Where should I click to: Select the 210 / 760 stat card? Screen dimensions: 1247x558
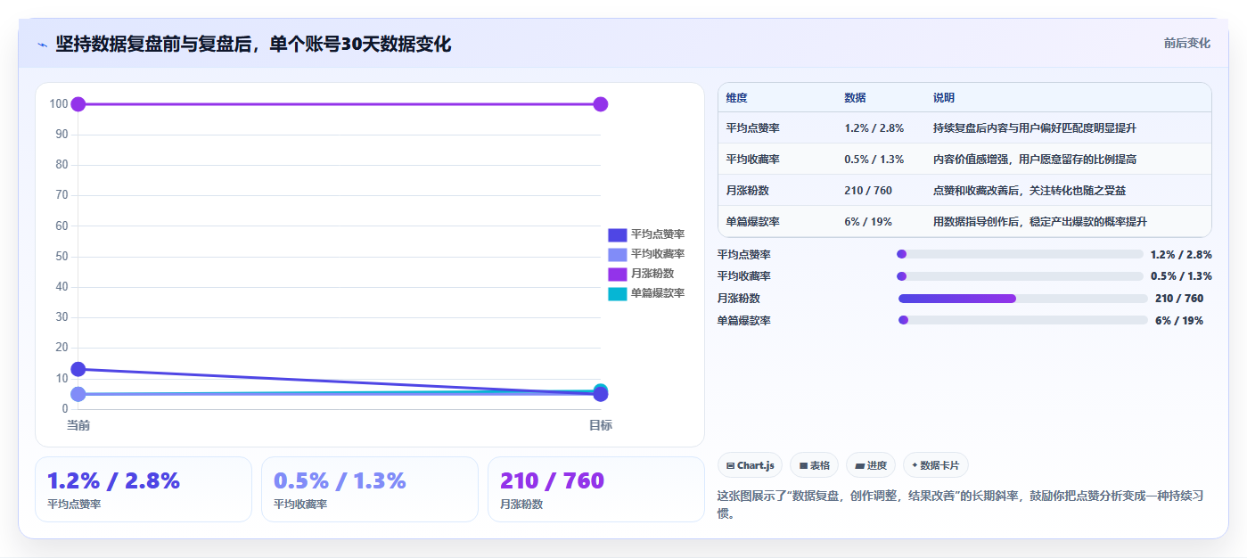pos(596,489)
